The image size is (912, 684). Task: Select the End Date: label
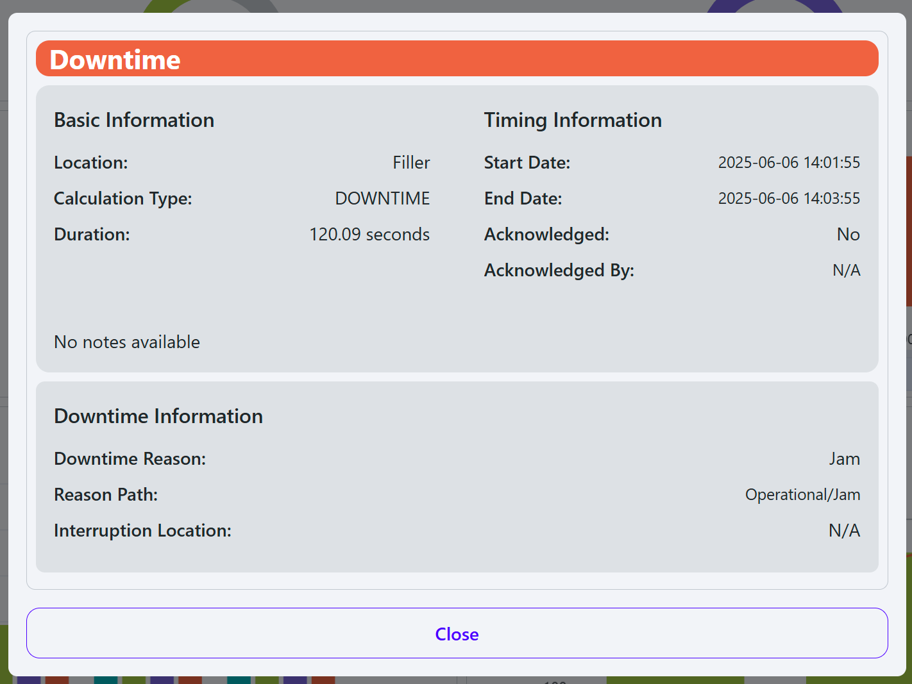pyautogui.click(x=523, y=199)
